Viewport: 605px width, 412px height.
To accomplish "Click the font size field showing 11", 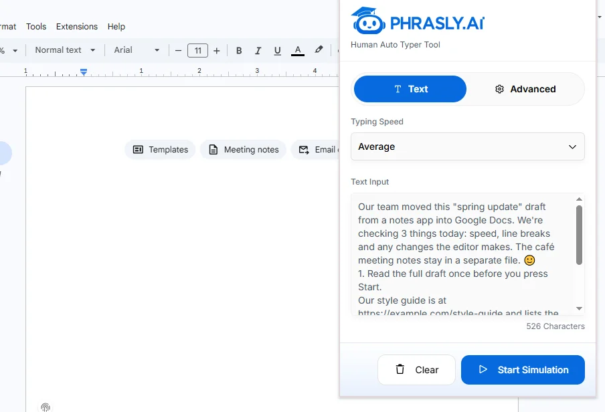I will click(x=197, y=51).
